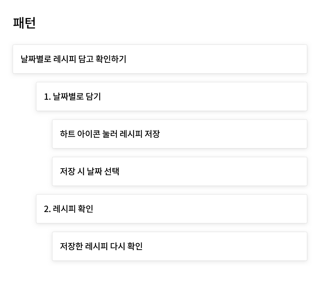320x288 pixels.
Task: Click the number '1.' in the first step
Action: pos(47,97)
